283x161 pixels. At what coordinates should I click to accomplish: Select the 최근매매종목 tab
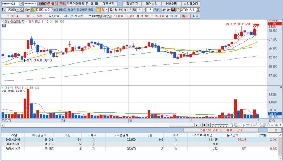point(75,3)
